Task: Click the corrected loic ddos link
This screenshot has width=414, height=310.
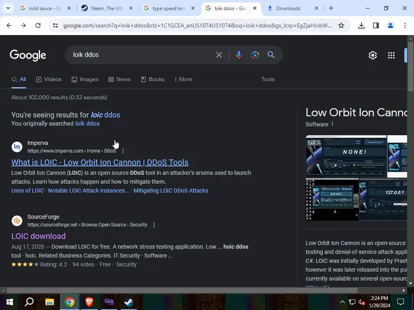Action: pos(106,115)
